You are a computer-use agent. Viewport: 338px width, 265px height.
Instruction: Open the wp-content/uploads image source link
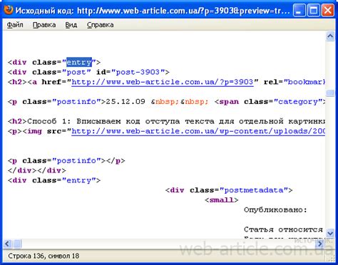click(198, 131)
